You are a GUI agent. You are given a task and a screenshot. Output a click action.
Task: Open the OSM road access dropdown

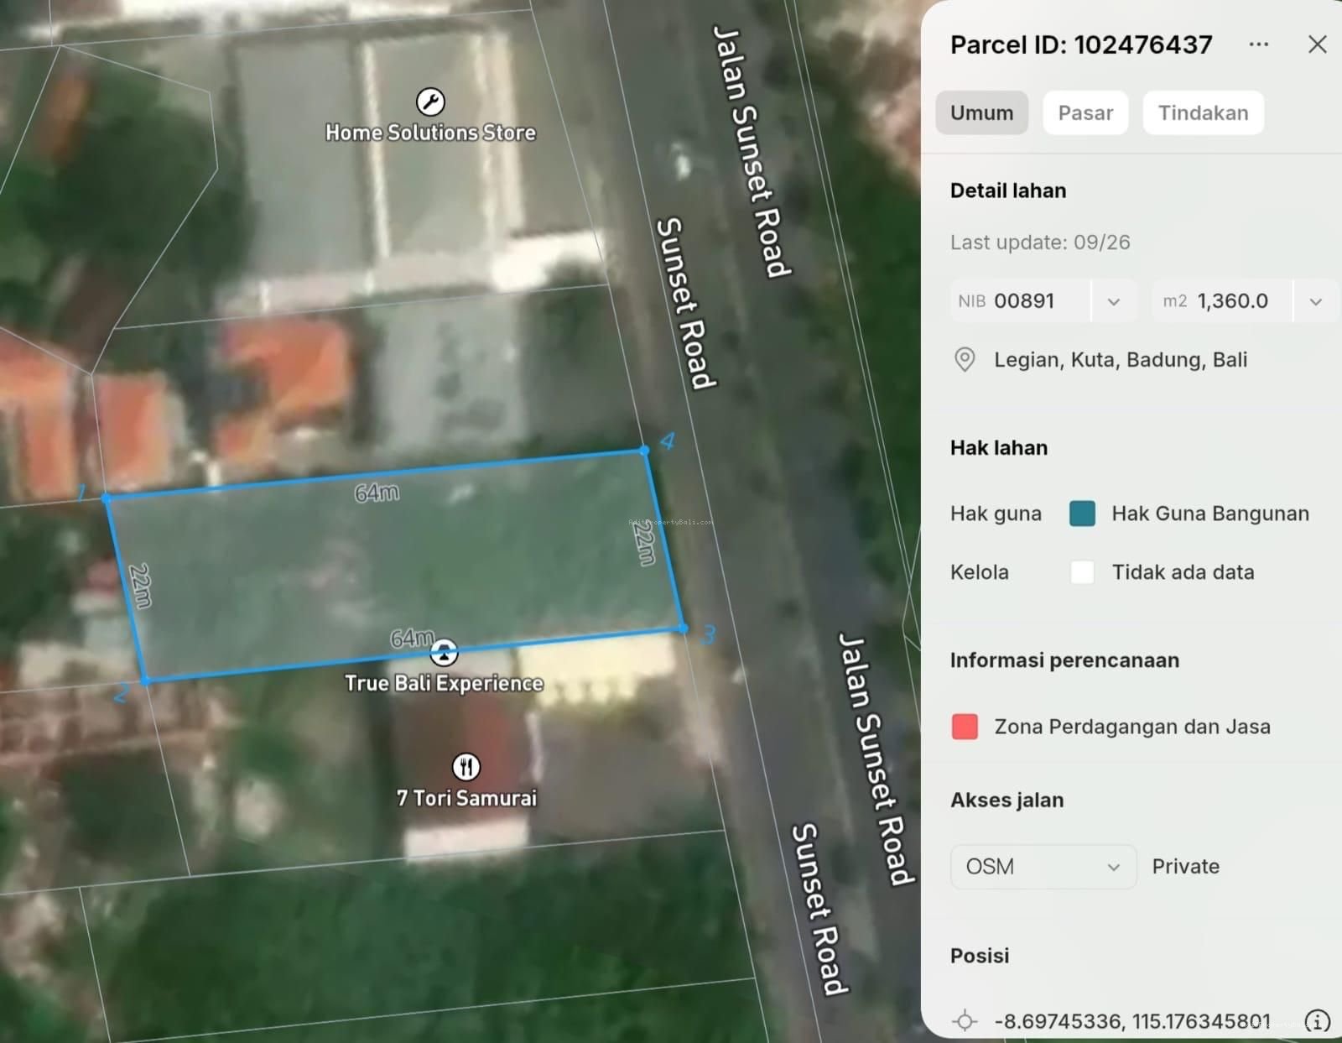click(x=1043, y=867)
